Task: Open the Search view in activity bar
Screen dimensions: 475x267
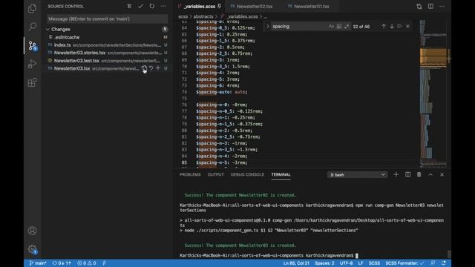Action: tap(32, 27)
